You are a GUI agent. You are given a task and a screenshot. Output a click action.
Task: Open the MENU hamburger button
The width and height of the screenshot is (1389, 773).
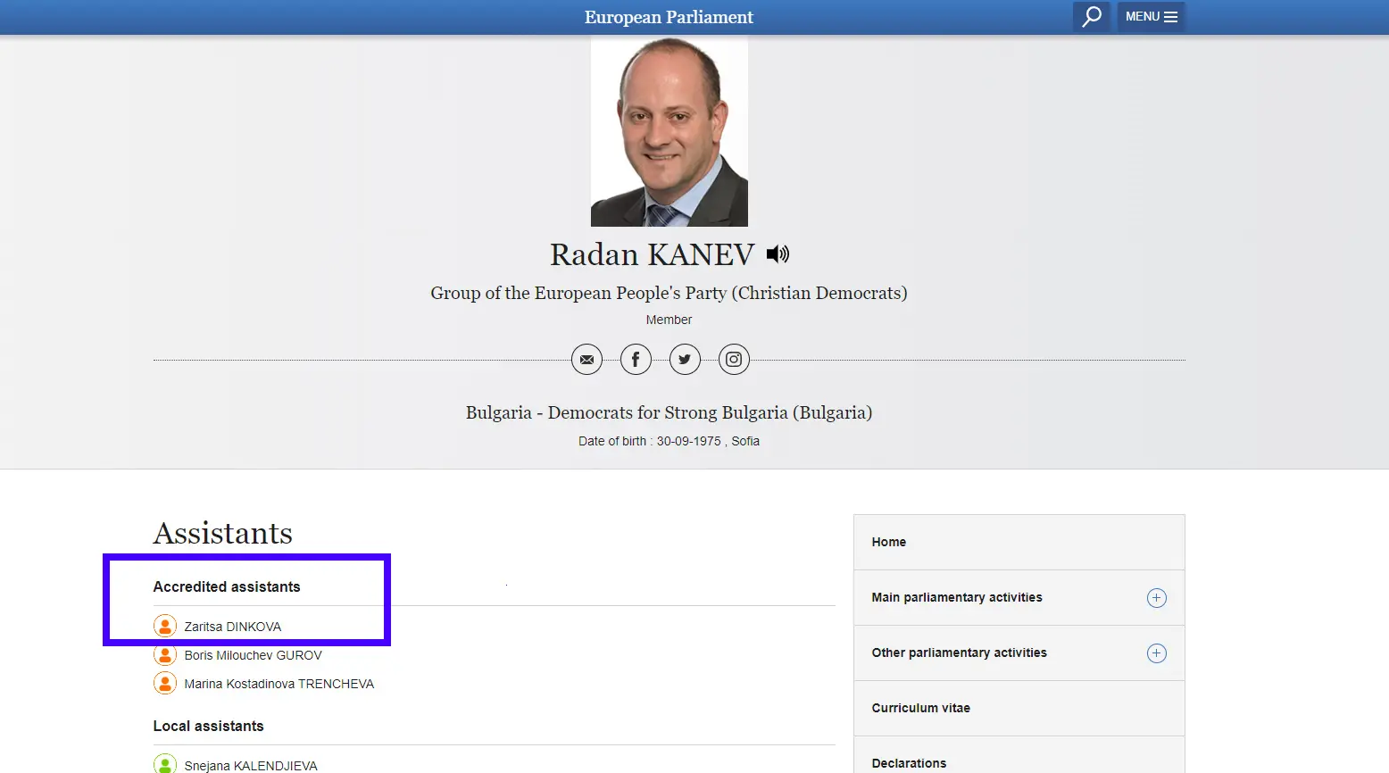[x=1151, y=17]
